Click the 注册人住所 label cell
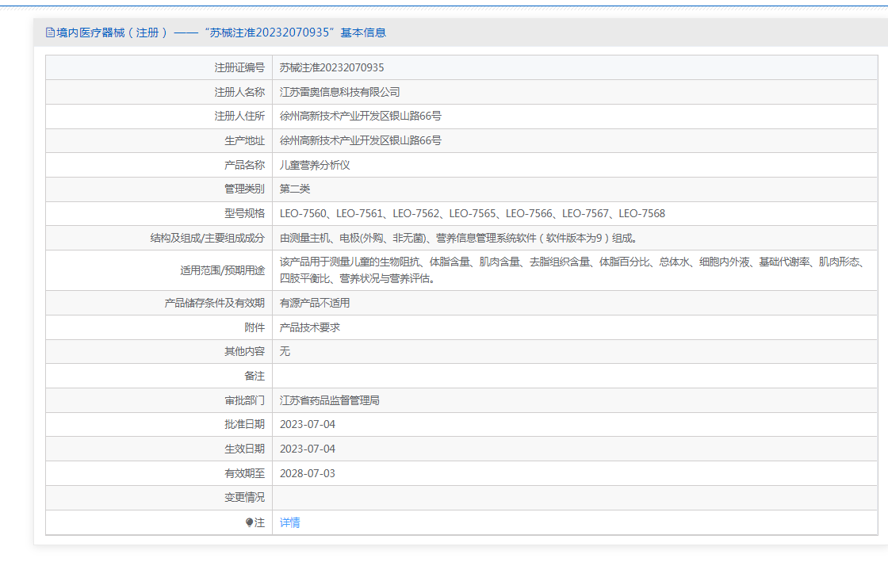This screenshot has width=888, height=562. pos(159,116)
